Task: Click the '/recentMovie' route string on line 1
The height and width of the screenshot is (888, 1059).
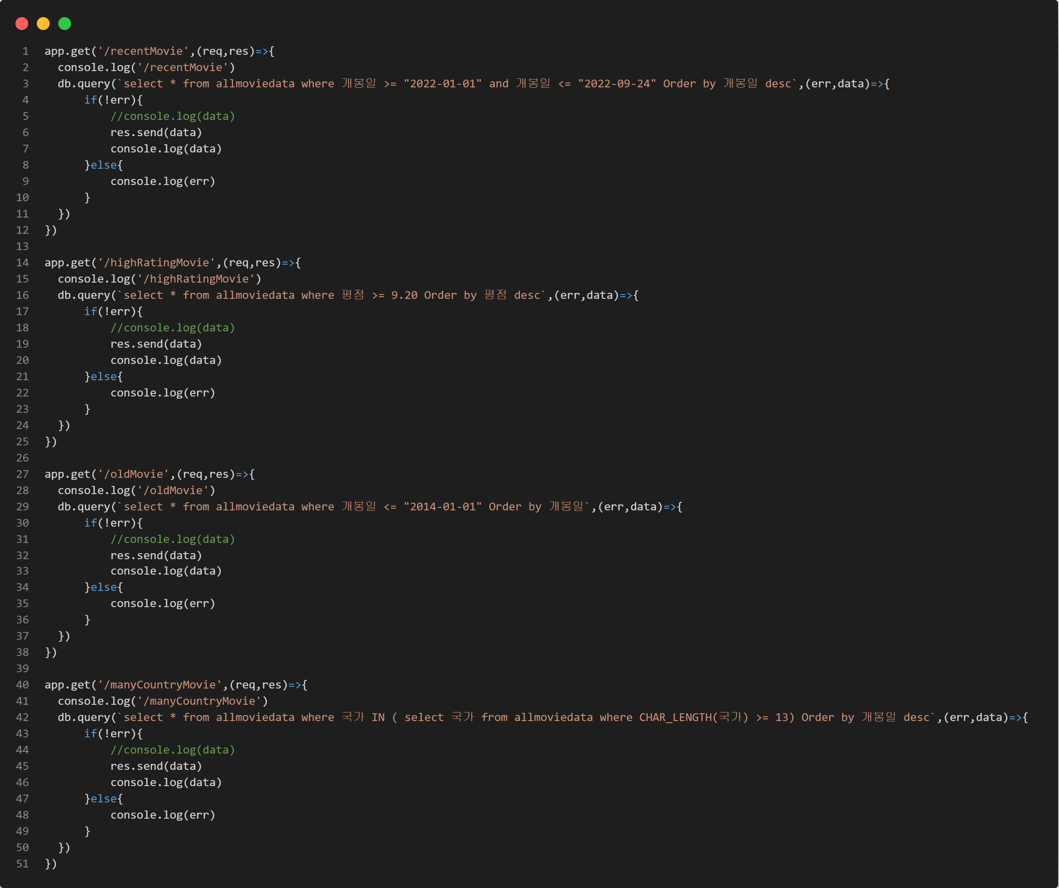Action: (x=143, y=51)
